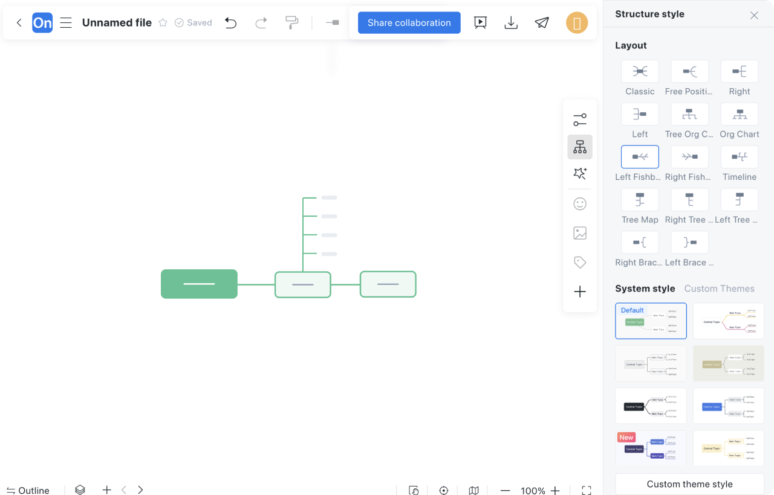Click the paper plane publish icon

542,23
